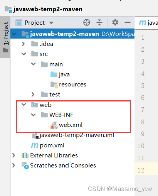Open the Project view dropdown arrow
Screen dimensions: 158x196
pos(51,23)
